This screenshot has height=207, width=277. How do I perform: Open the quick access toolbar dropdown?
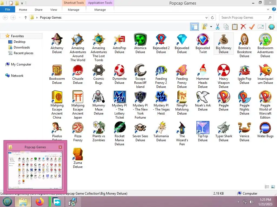[22, 3]
